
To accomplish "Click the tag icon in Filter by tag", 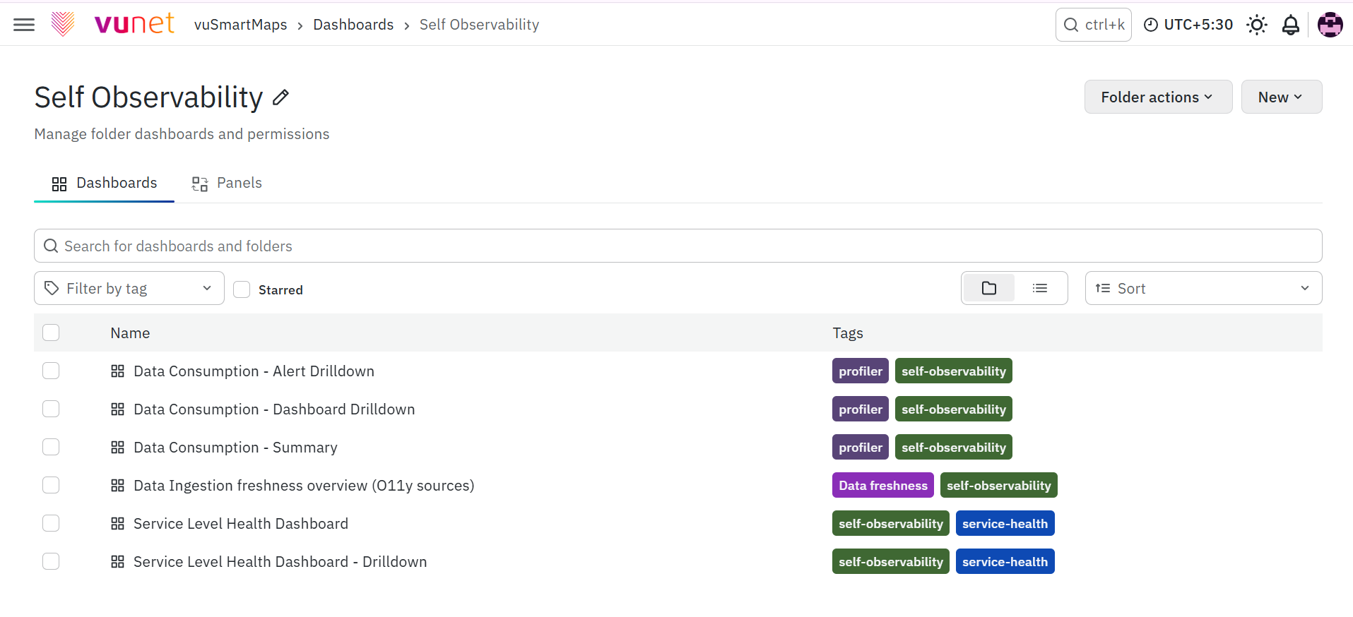I will click(x=52, y=288).
